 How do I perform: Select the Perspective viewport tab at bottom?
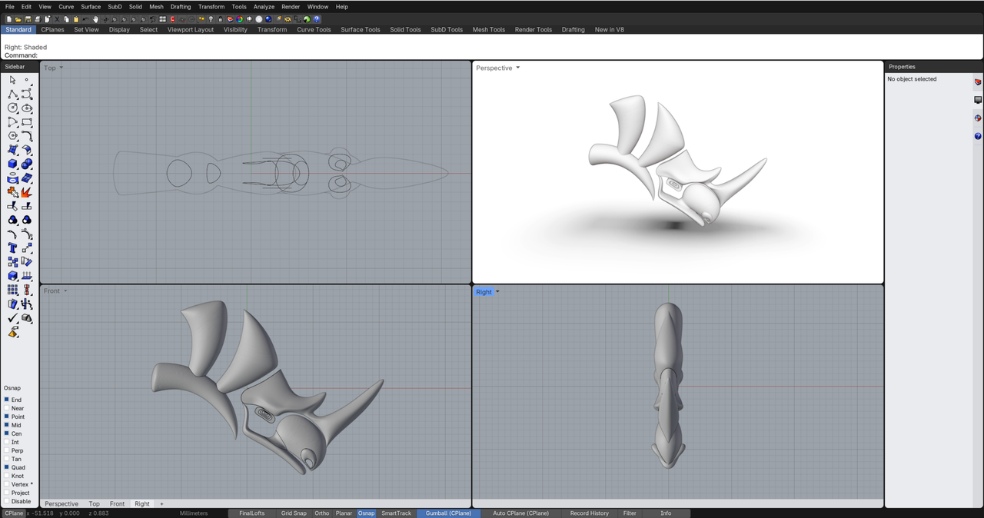coord(61,504)
